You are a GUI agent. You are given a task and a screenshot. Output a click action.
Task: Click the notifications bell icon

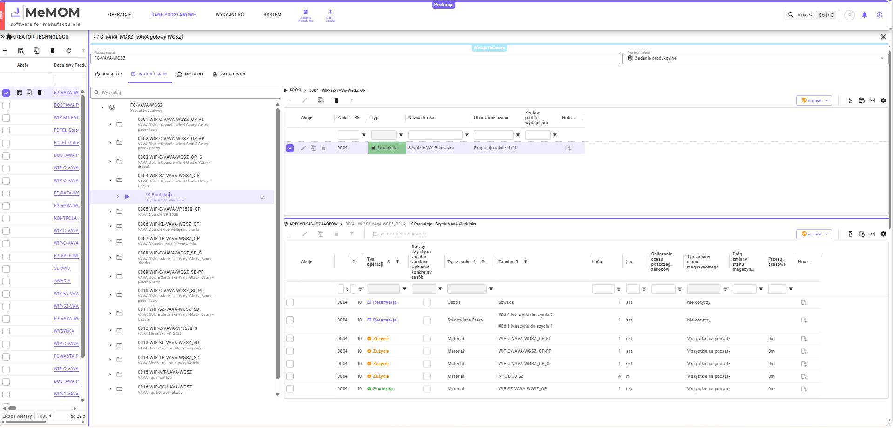tap(864, 15)
